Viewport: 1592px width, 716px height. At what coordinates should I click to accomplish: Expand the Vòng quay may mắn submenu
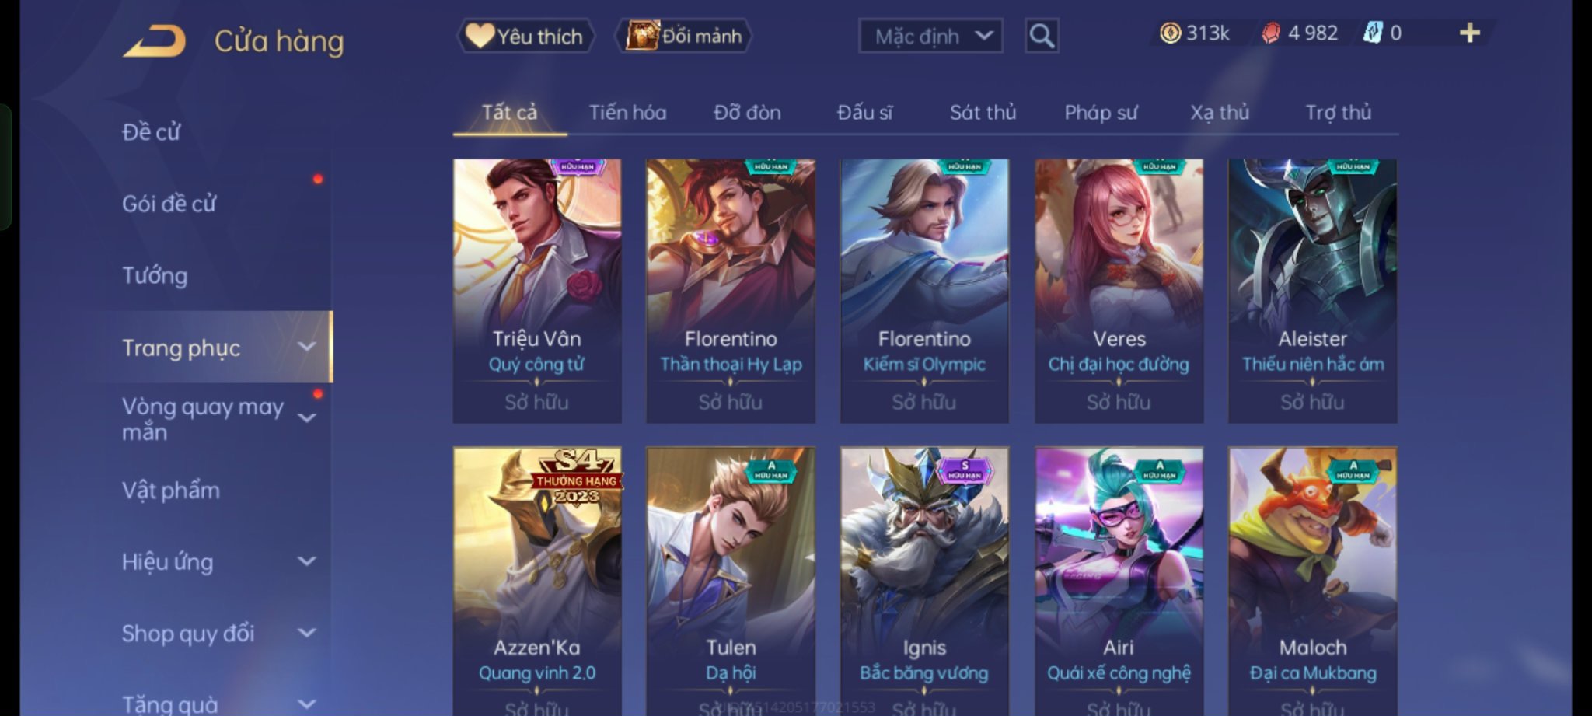point(308,418)
